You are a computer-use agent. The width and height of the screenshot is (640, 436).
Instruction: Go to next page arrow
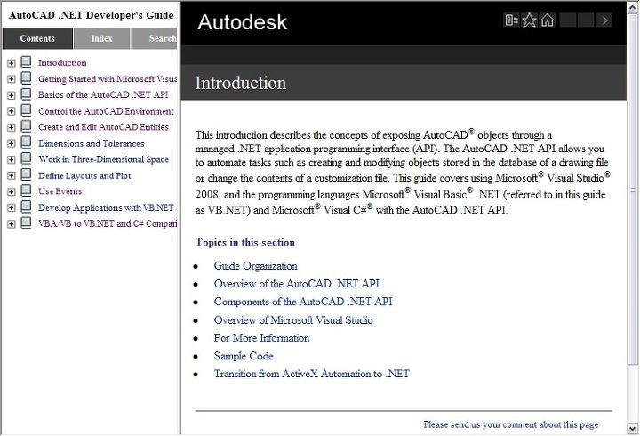pos(604,20)
